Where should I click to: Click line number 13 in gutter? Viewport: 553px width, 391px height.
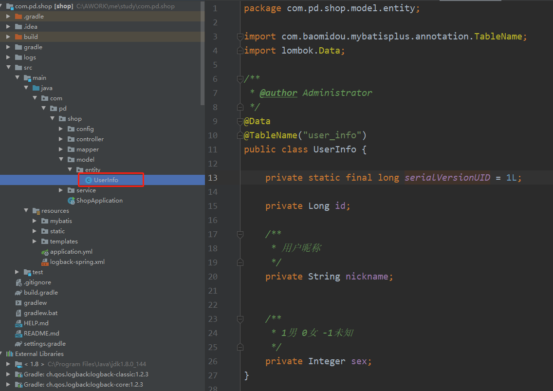(x=213, y=178)
